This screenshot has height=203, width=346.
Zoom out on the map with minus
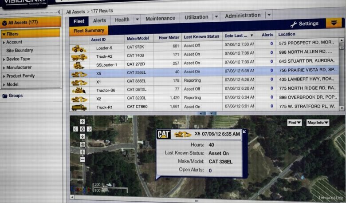83,159
